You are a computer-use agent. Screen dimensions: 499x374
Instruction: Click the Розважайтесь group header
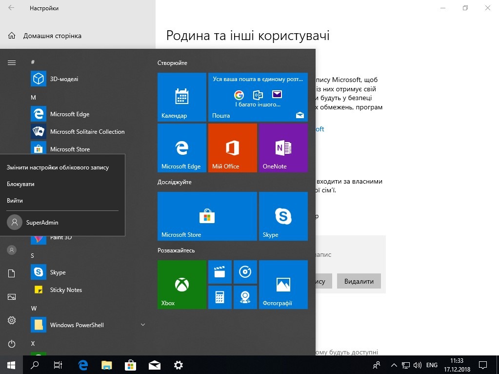tap(176, 250)
